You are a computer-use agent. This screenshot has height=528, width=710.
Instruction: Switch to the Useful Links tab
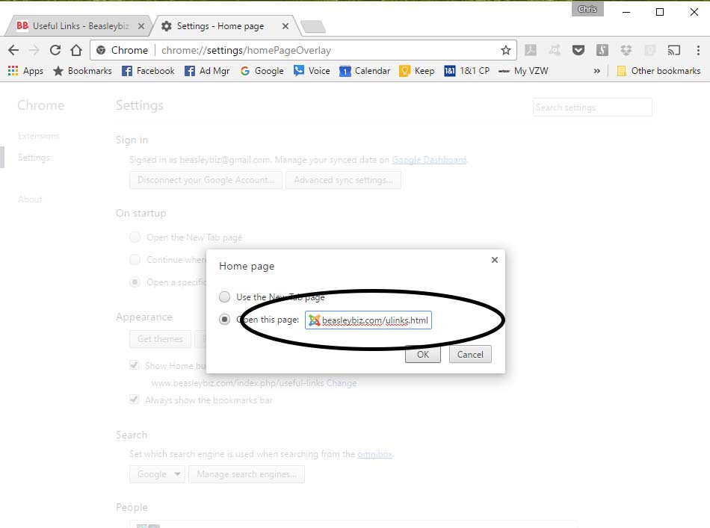tap(75, 25)
